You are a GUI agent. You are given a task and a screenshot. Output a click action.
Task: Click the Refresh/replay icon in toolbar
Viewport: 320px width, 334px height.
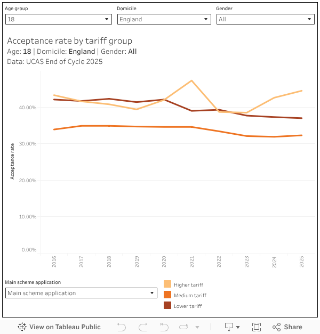tap(184, 327)
